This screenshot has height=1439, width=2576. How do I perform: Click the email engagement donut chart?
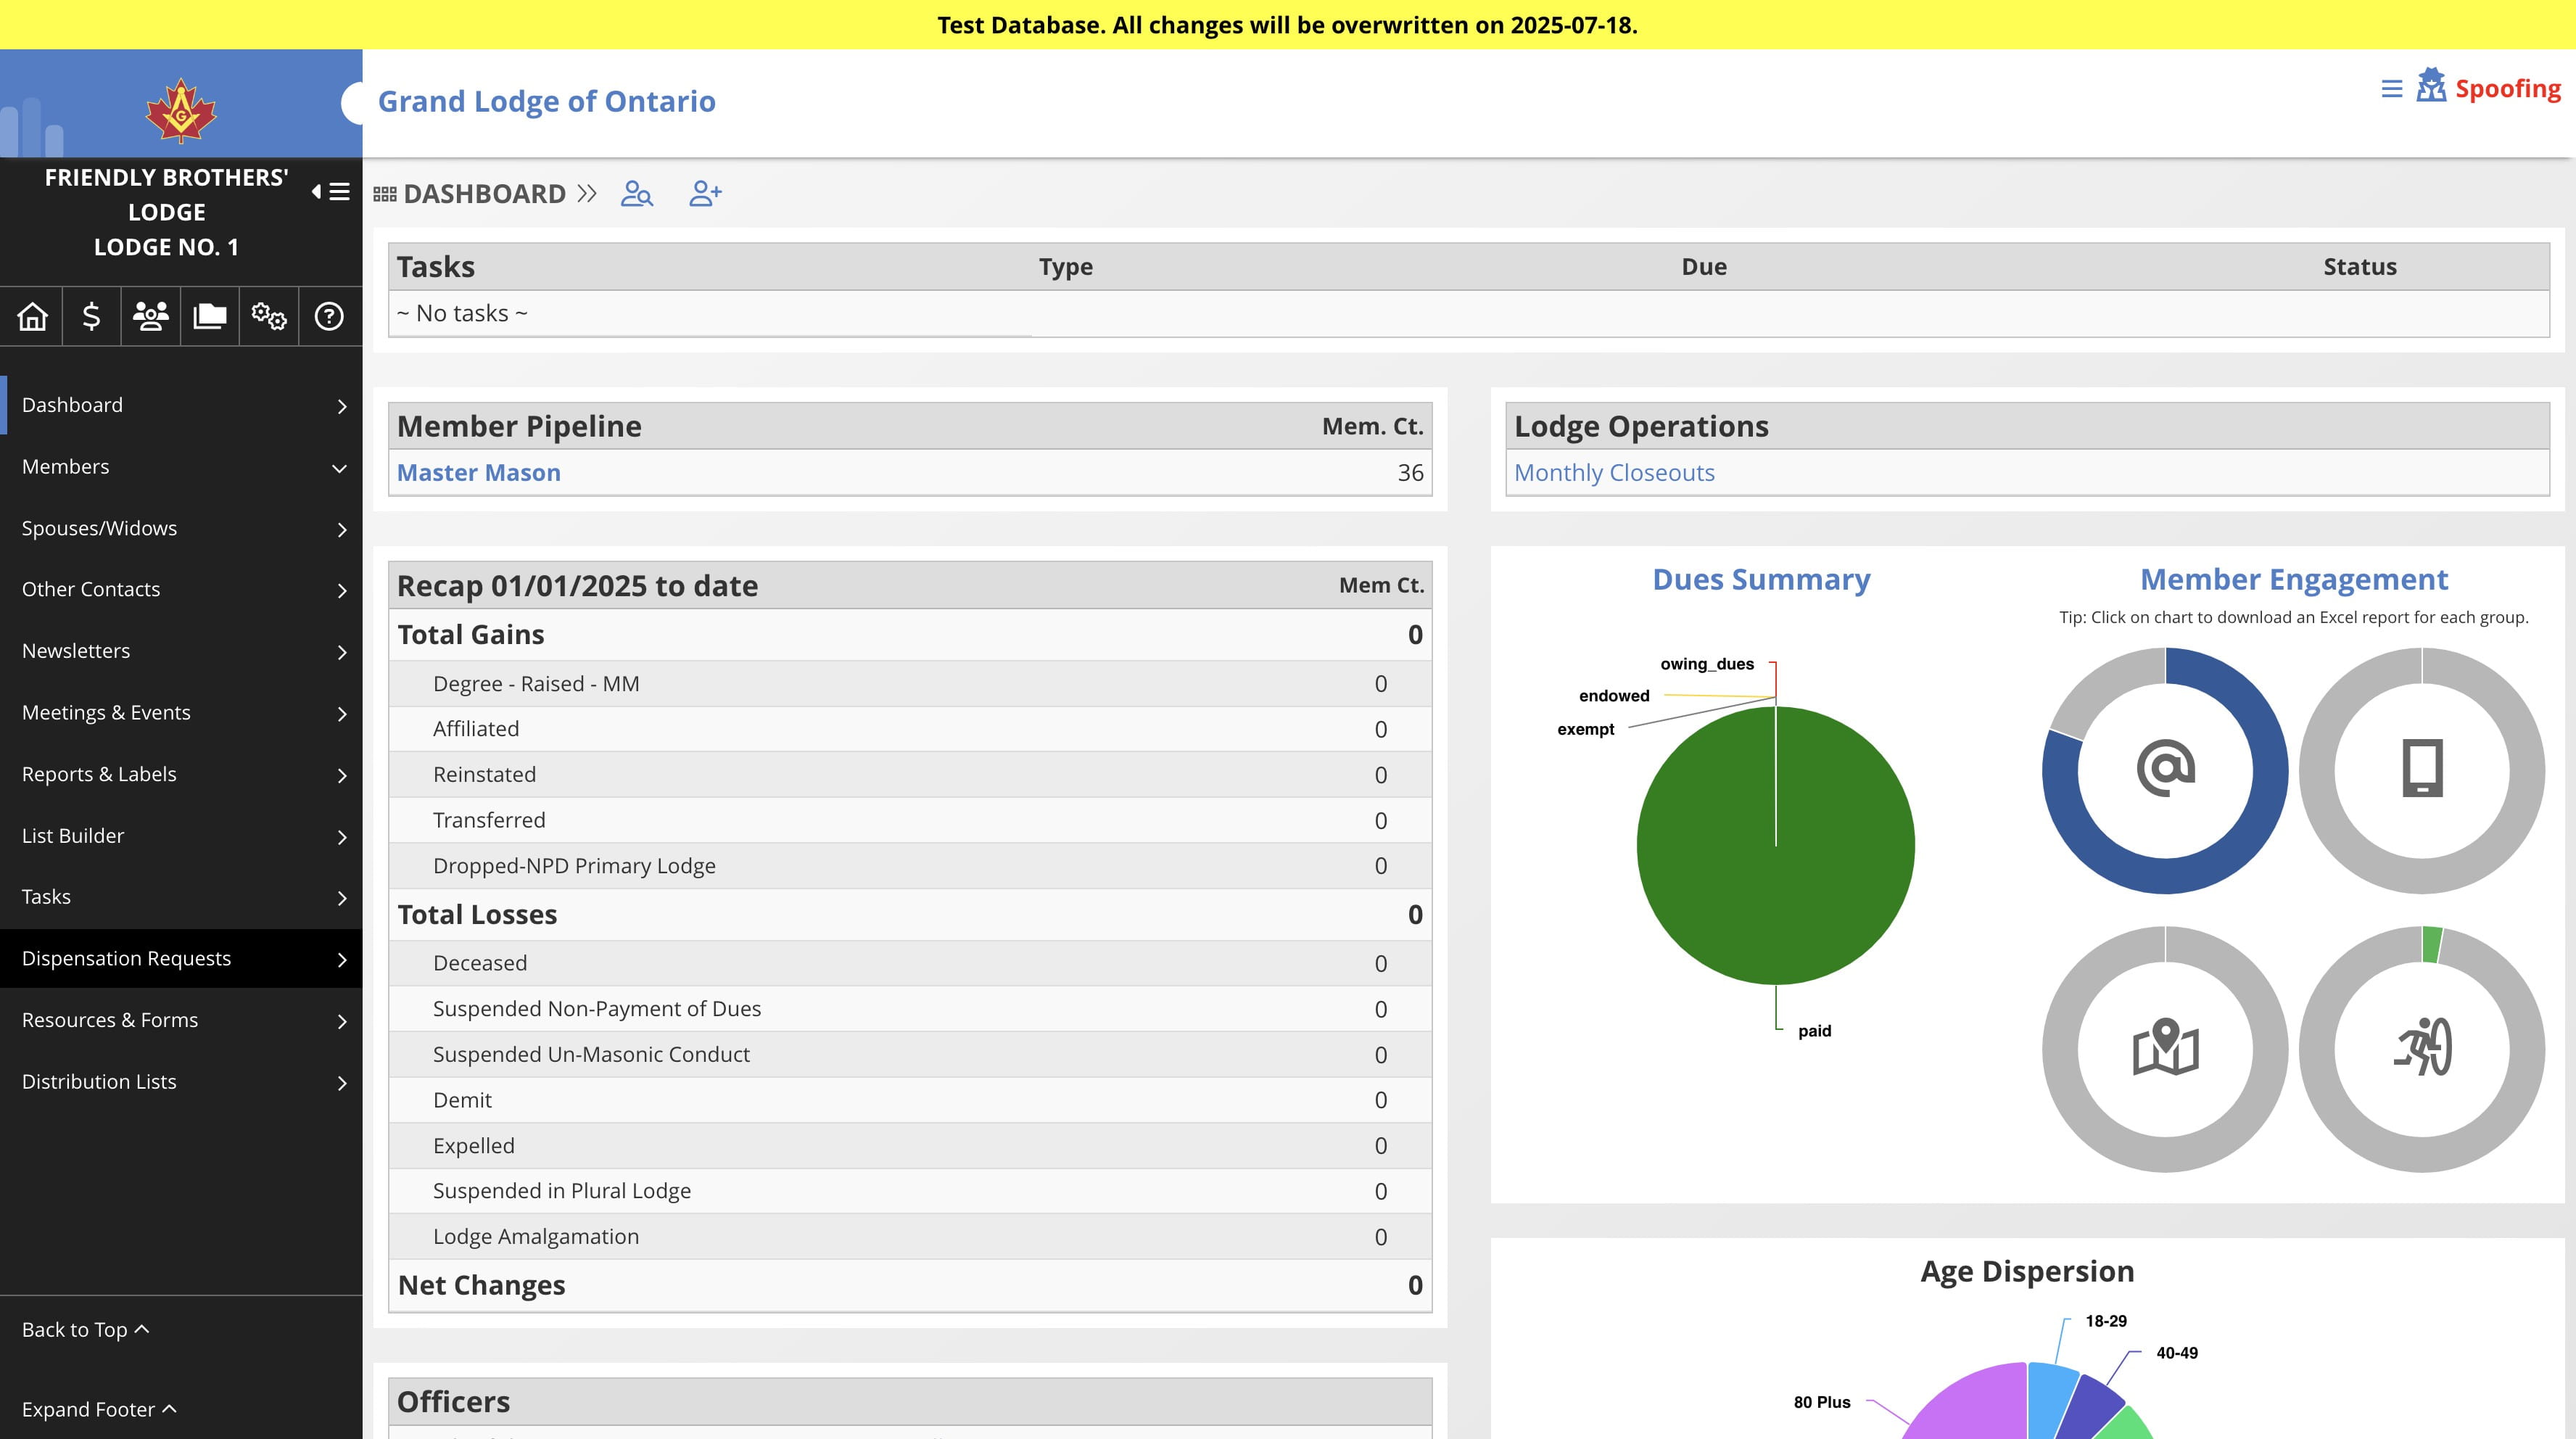[2164, 770]
